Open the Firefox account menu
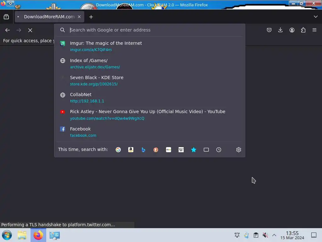The width and height of the screenshot is (322, 242). [292, 30]
